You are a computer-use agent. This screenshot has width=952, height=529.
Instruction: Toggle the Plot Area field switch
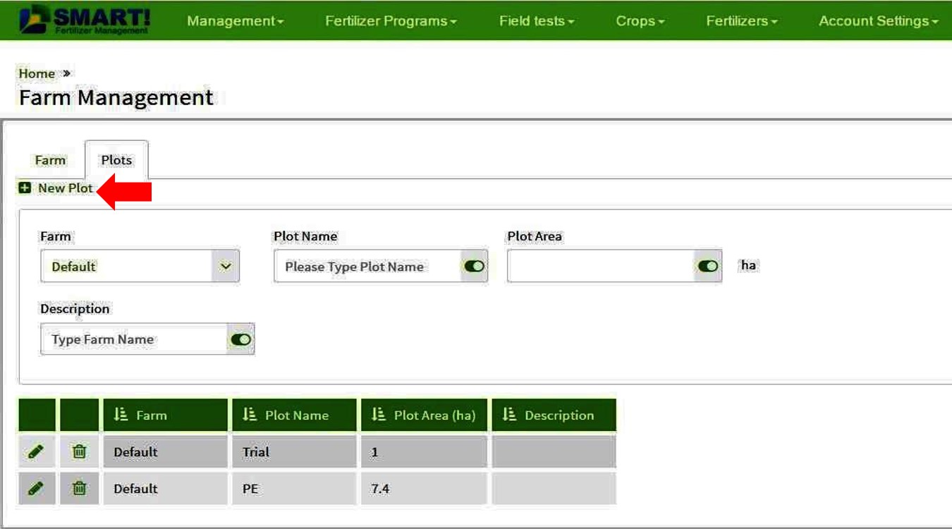click(707, 266)
